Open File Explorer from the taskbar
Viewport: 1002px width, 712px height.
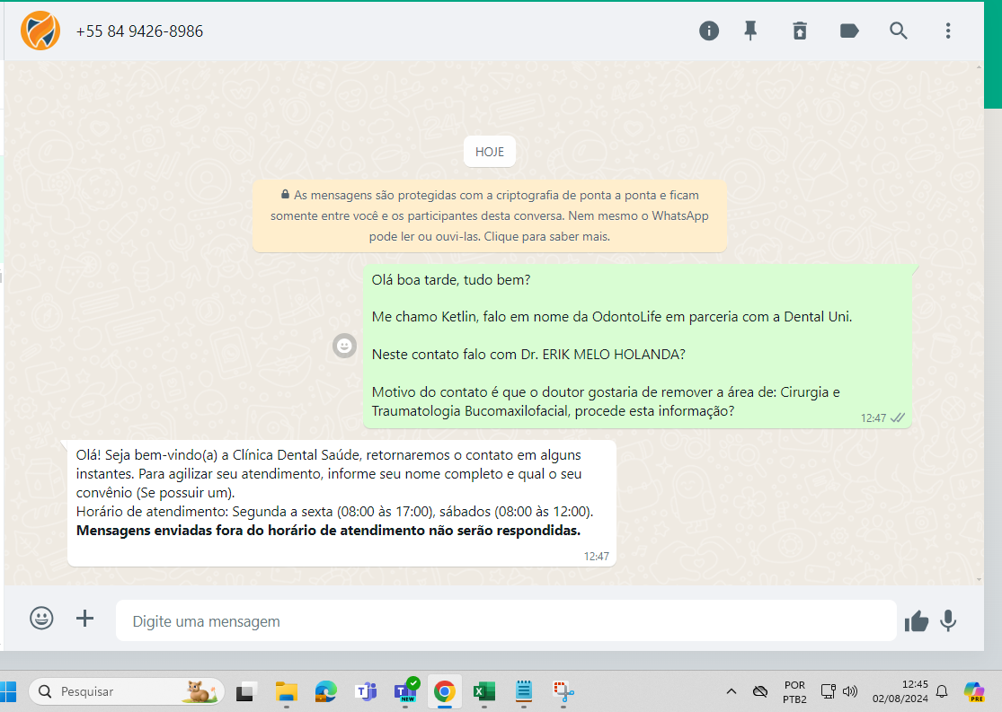click(287, 691)
